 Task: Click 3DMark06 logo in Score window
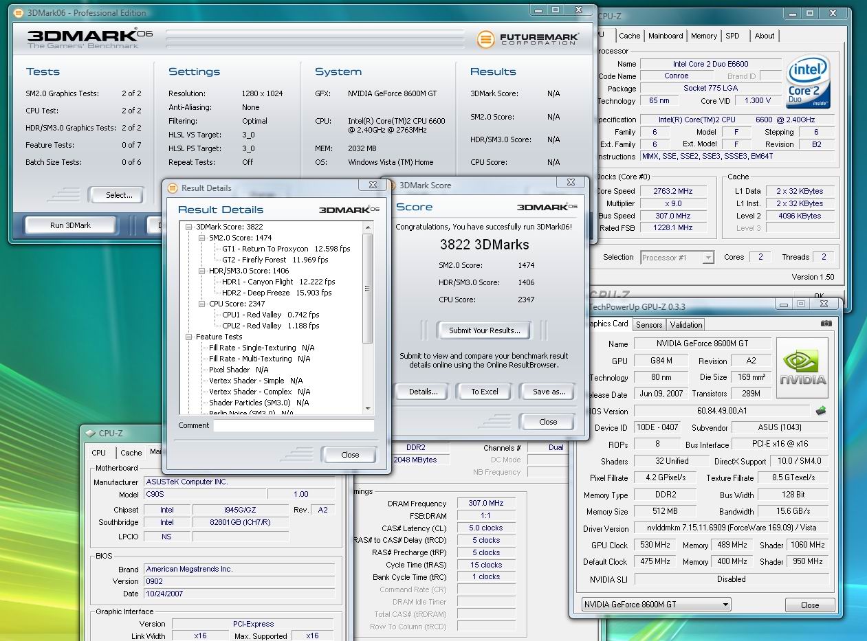click(547, 206)
